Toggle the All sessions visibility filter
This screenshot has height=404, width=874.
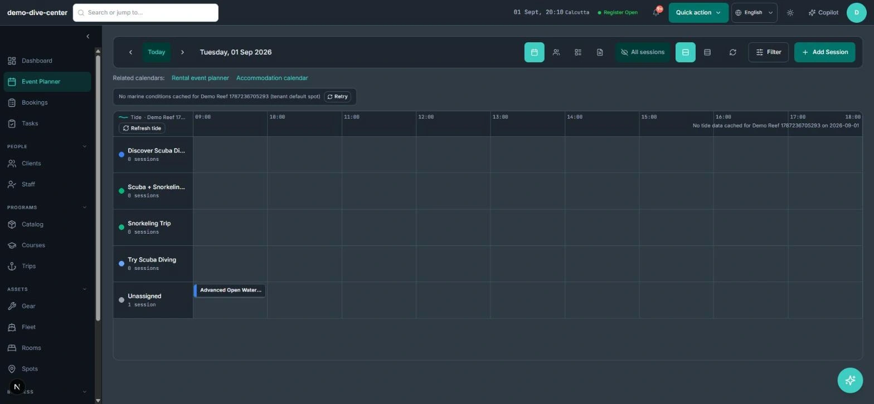click(x=643, y=52)
